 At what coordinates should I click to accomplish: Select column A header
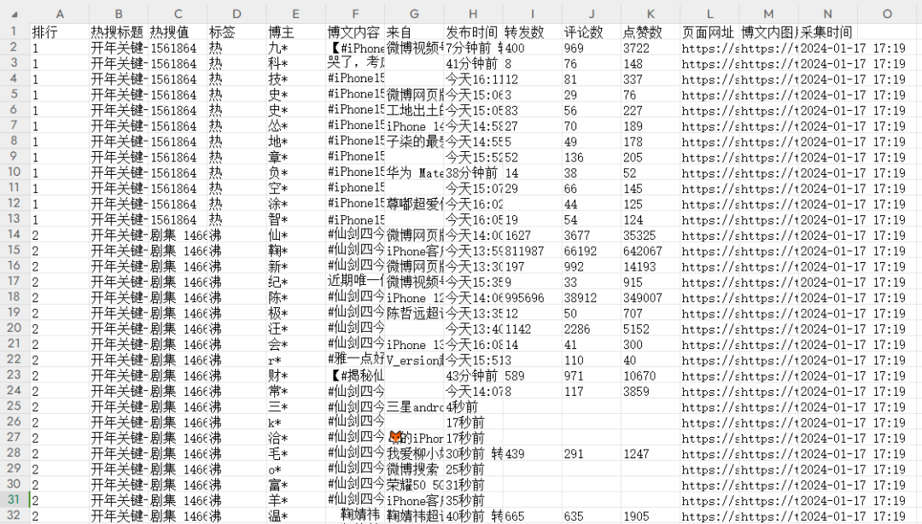coord(60,14)
